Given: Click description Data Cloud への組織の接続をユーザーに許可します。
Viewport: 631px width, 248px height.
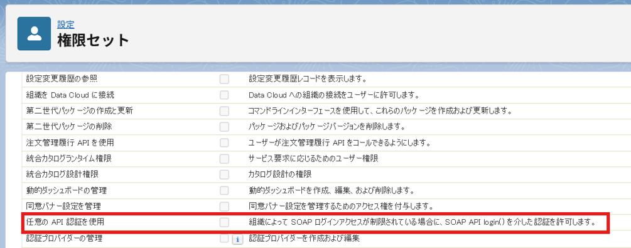Looking at the screenshot, I should 335,95.
